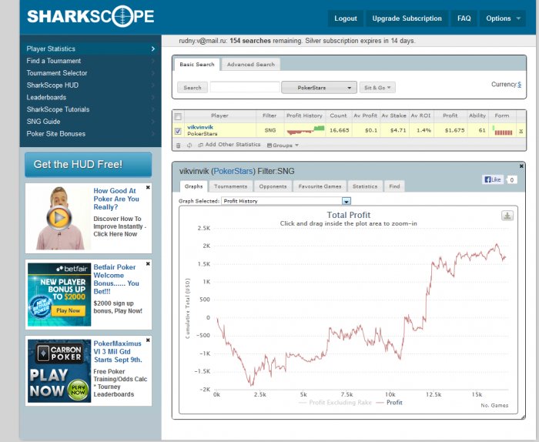The height and width of the screenshot is (442, 539).
Task: Click the SharkScope logo
Action: pos(90,16)
